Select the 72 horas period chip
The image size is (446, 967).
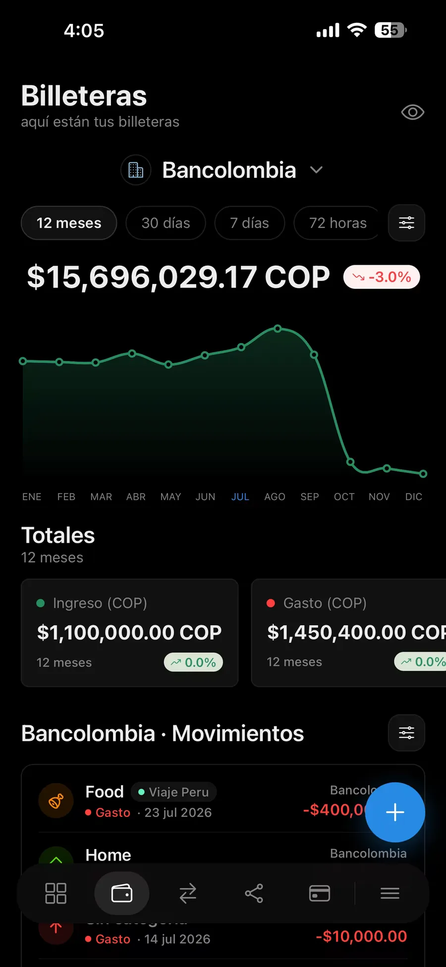pyautogui.click(x=337, y=223)
